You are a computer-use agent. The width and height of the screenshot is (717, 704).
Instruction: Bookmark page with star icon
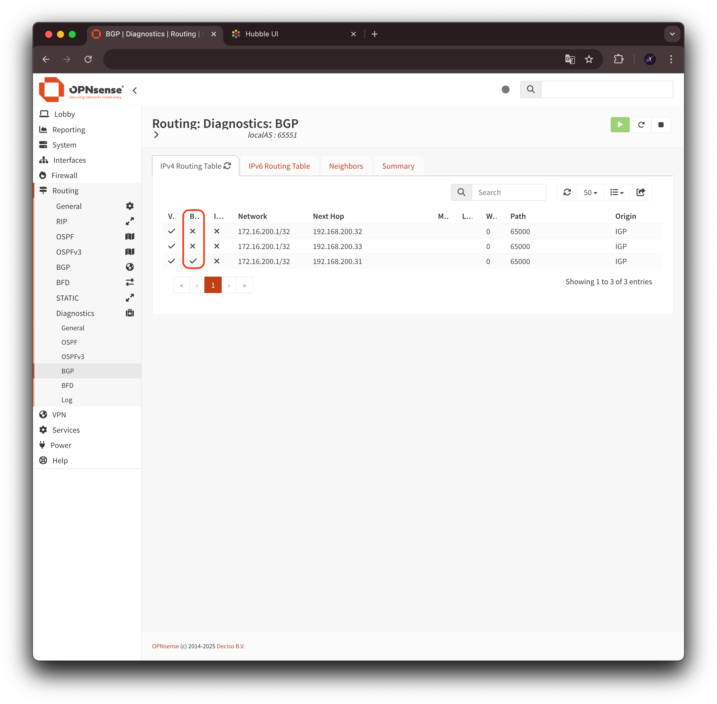[589, 59]
